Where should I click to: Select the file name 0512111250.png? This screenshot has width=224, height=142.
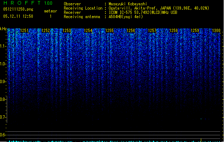(x=18, y=9)
